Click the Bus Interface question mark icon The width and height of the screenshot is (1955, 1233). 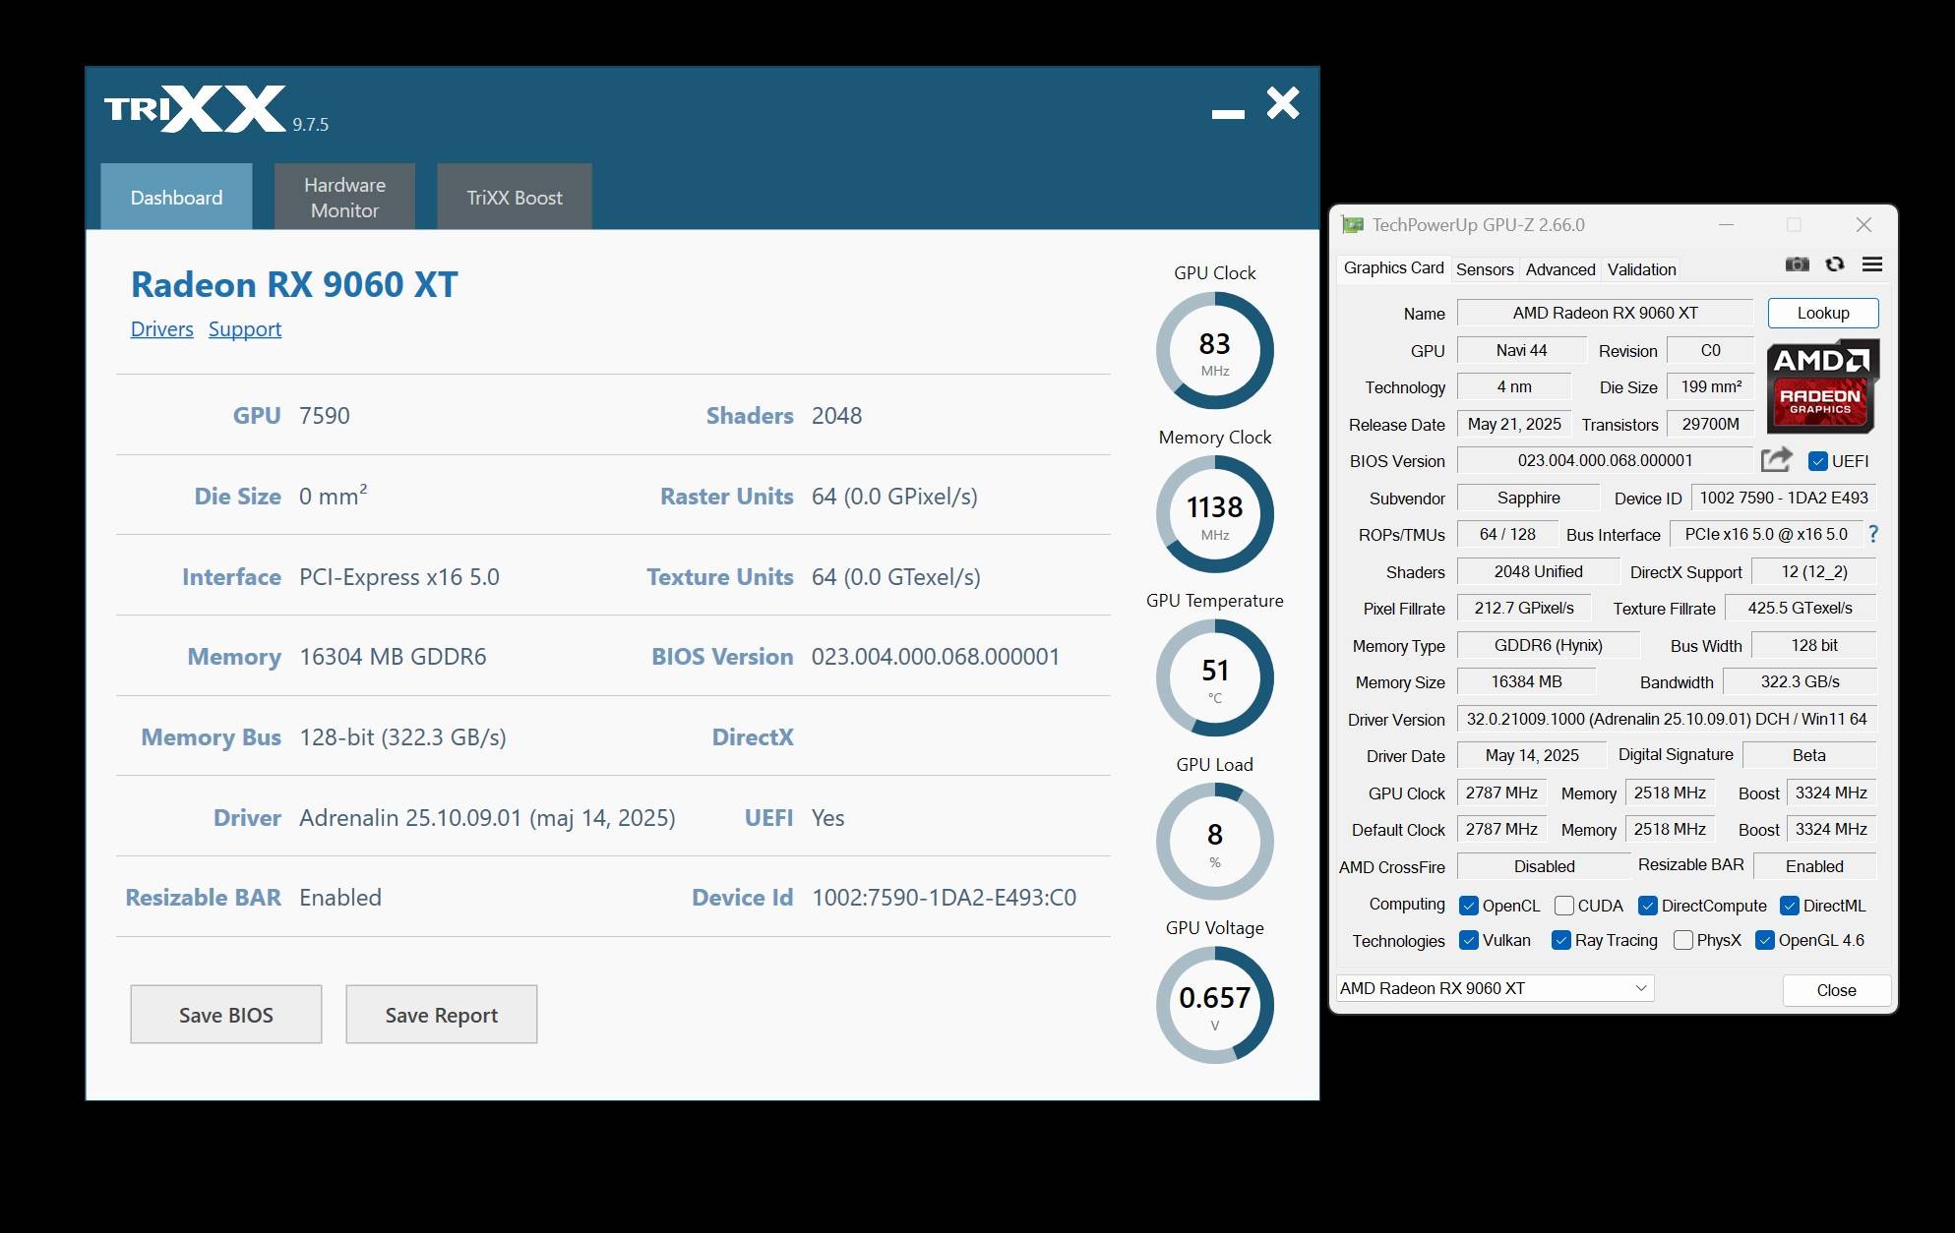click(1873, 534)
